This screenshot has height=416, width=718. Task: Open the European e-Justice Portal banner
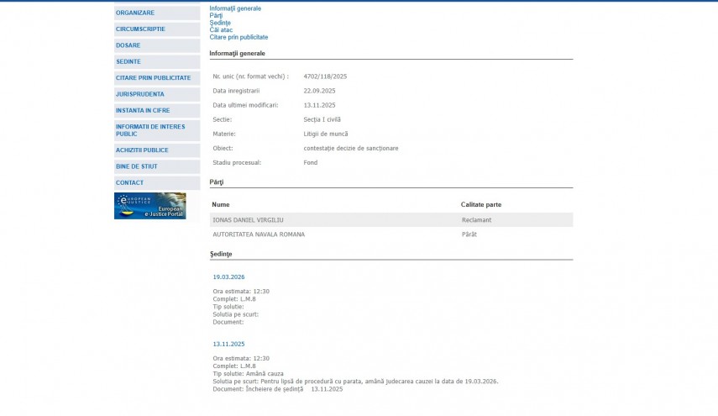[149, 206]
